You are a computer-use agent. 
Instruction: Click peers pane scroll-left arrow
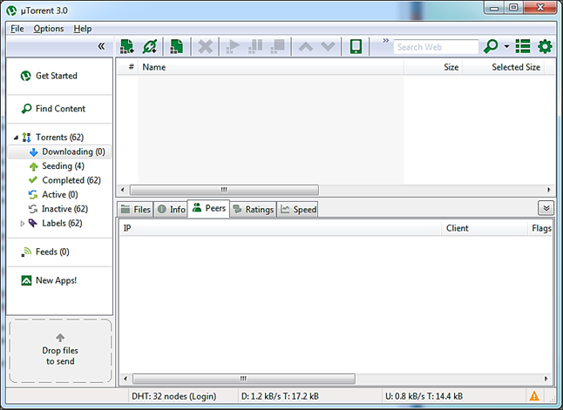[x=125, y=379]
